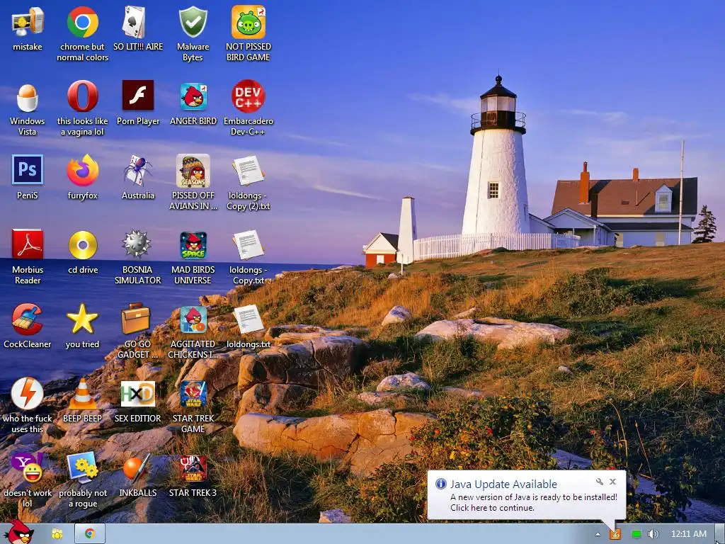725x544 pixels.
Task: Show hidden system tray icons
Action: (598, 534)
